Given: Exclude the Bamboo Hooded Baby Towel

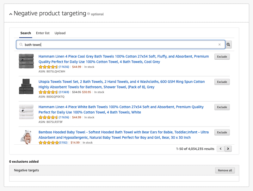Looking at the screenshot, I should pyautogui.click(x=222, y=132).
